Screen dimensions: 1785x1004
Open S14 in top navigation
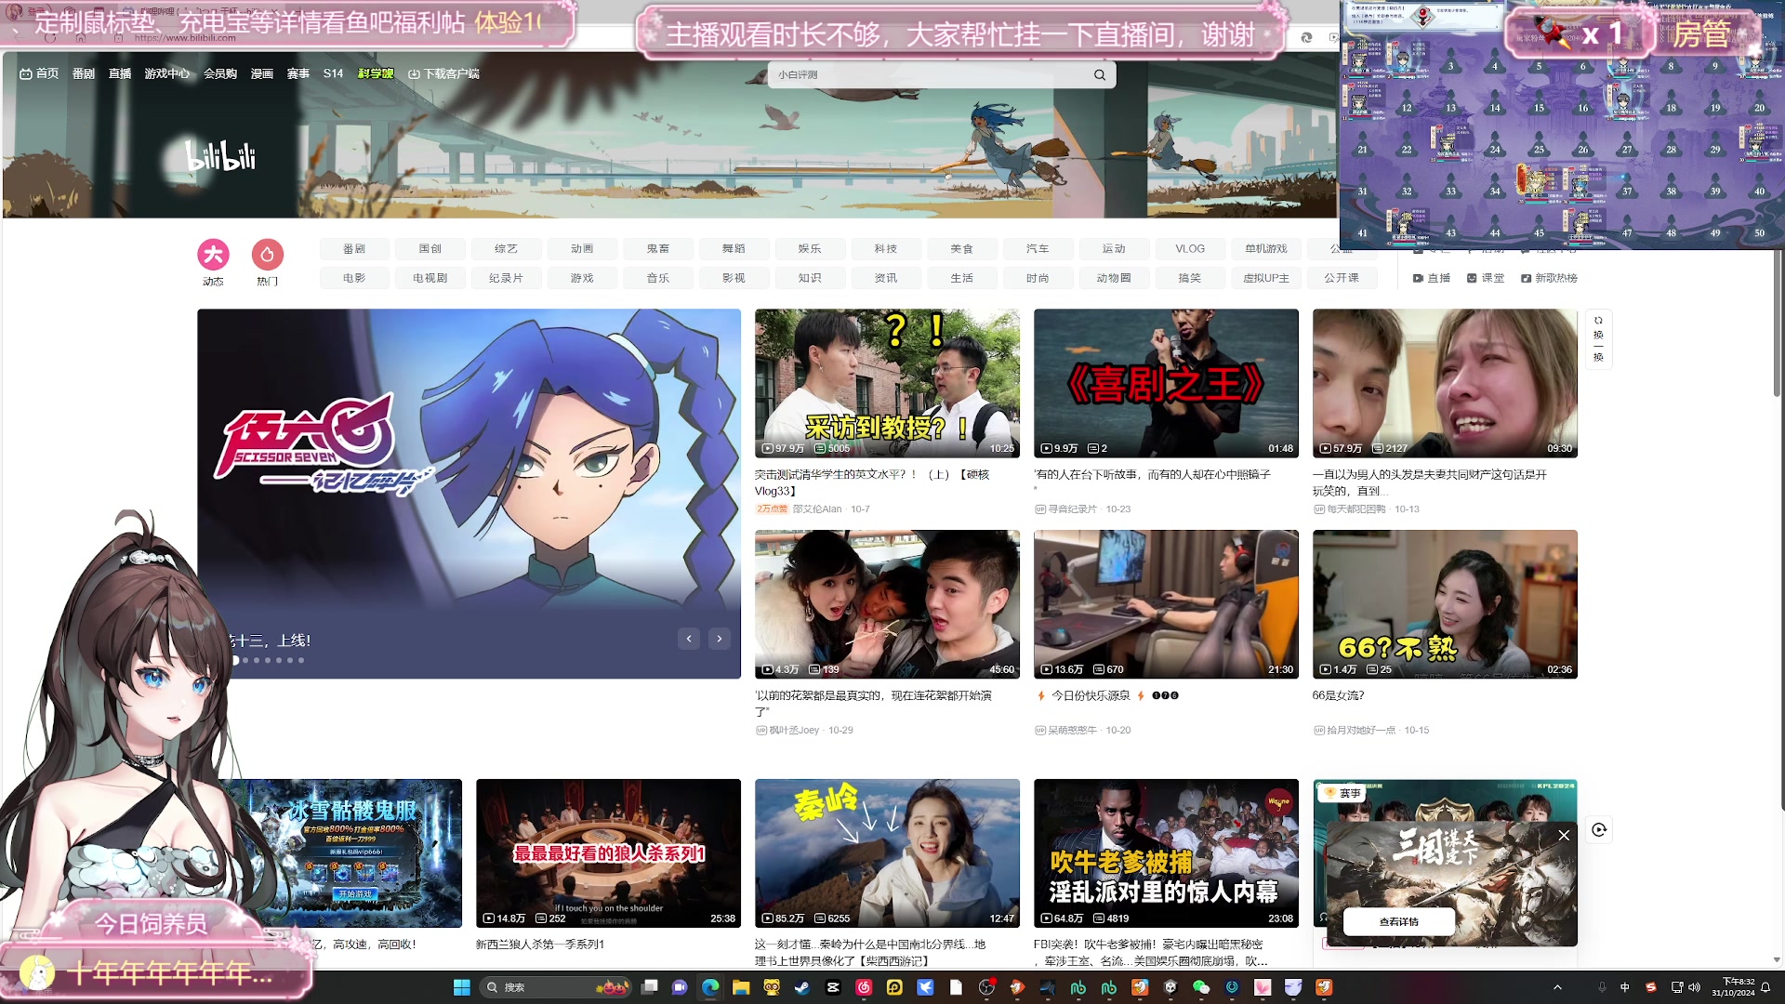[x=334, y=73]
